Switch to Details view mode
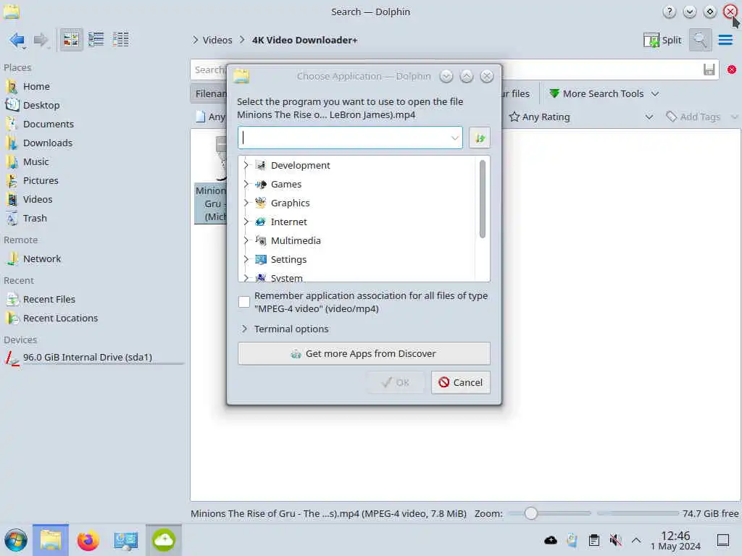 (x=121, y=40)
